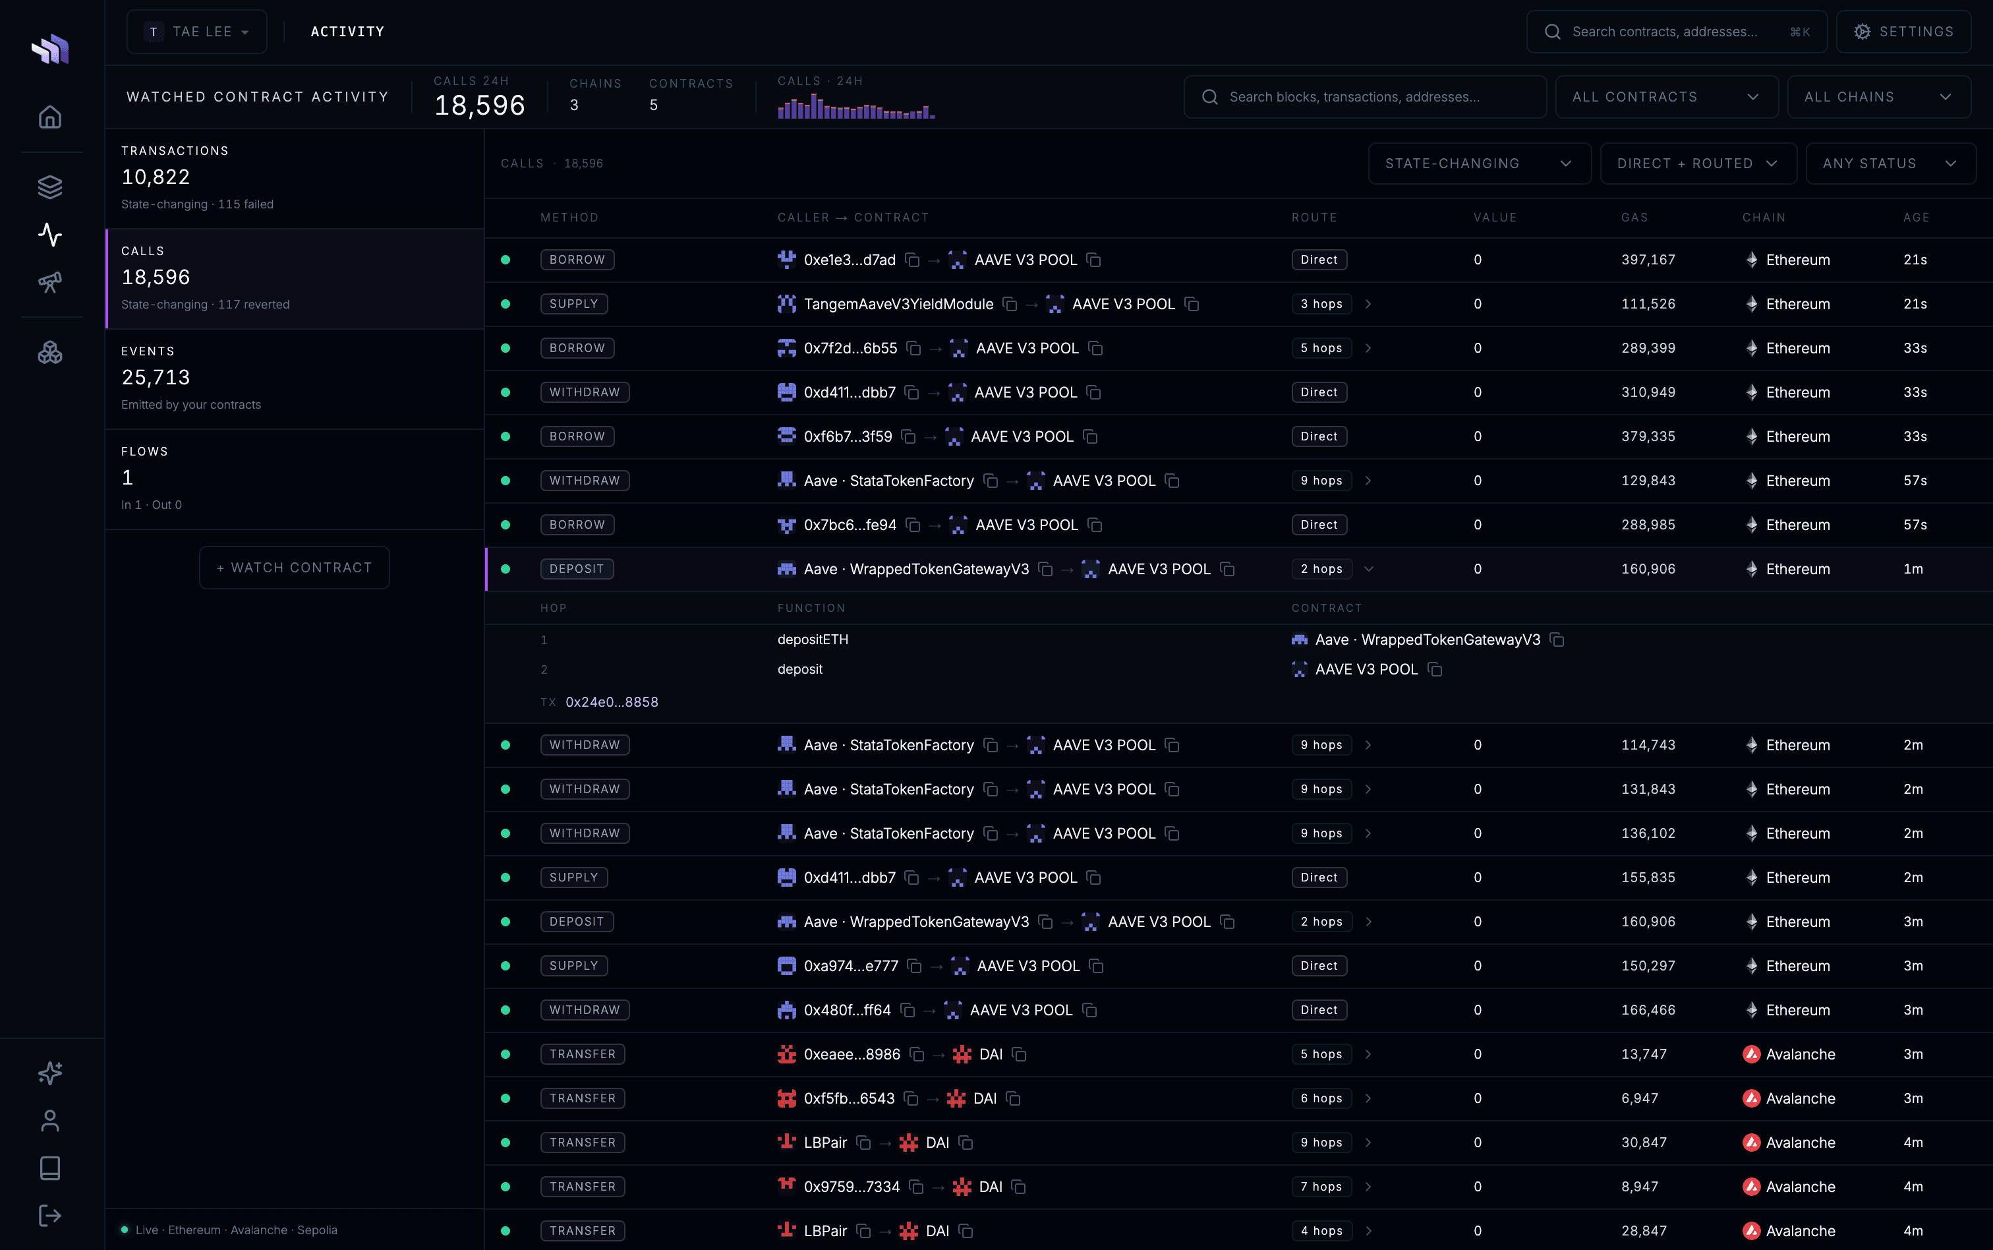1993x1250 pixels.
Task: Click Avalanche chain for 0xeaee...8986 row
Action: tap(1789, 1054)
